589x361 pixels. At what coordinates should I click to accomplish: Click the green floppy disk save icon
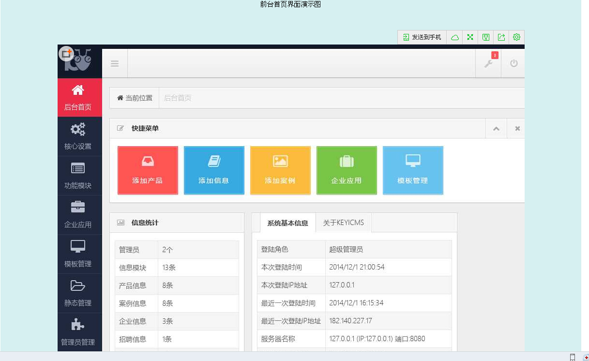tap(485, 37)
